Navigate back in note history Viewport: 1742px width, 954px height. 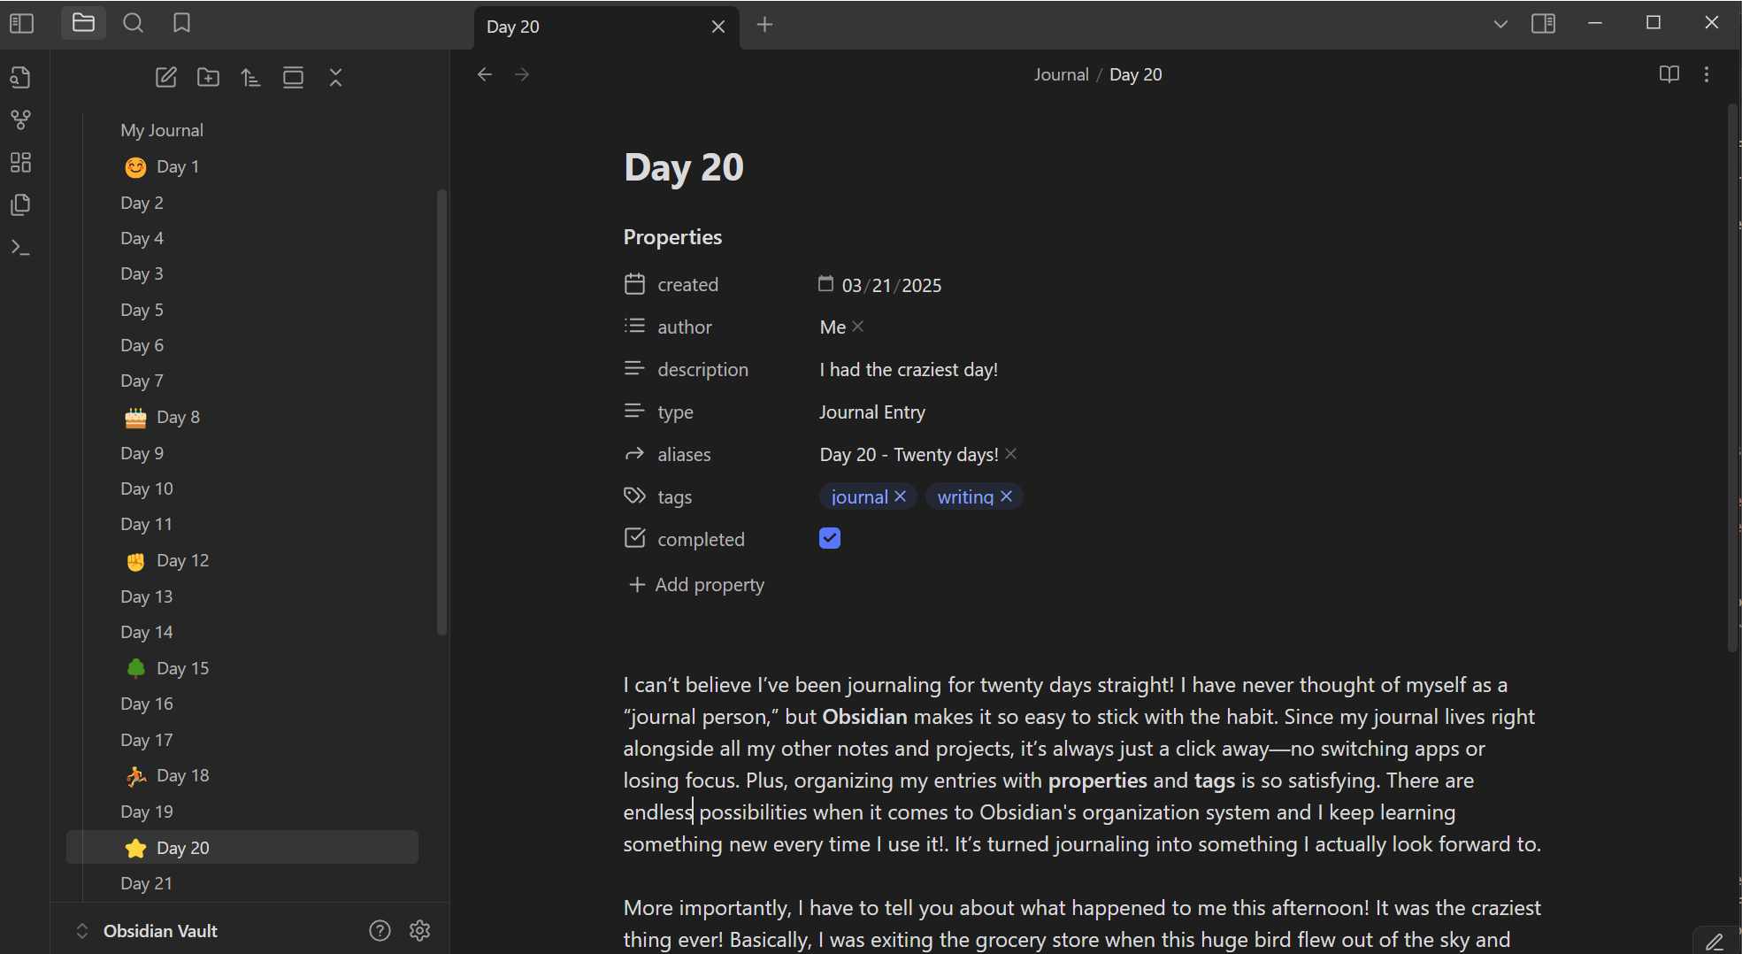pyautogui.click(x=484, y=74)
